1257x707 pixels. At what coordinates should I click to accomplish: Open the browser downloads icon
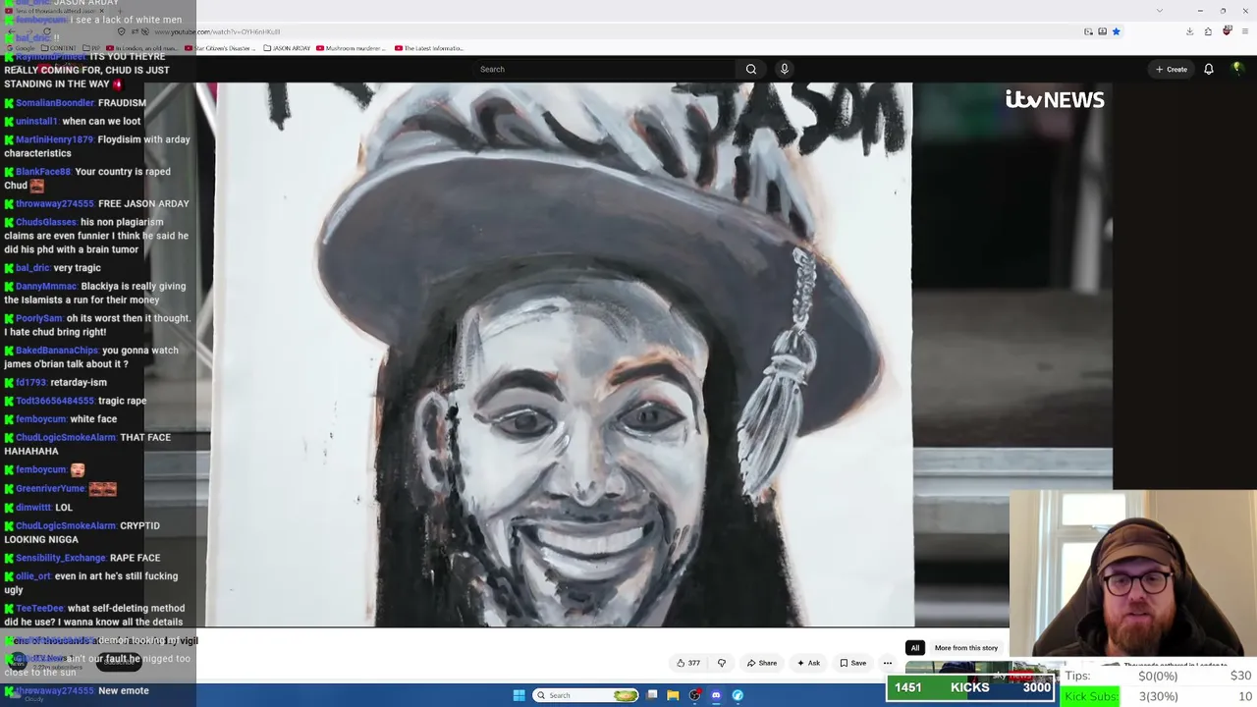1189,31
